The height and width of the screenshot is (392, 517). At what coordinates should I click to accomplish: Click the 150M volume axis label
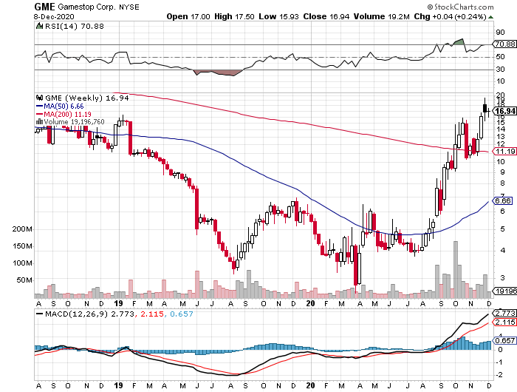(x=22, y=246)
